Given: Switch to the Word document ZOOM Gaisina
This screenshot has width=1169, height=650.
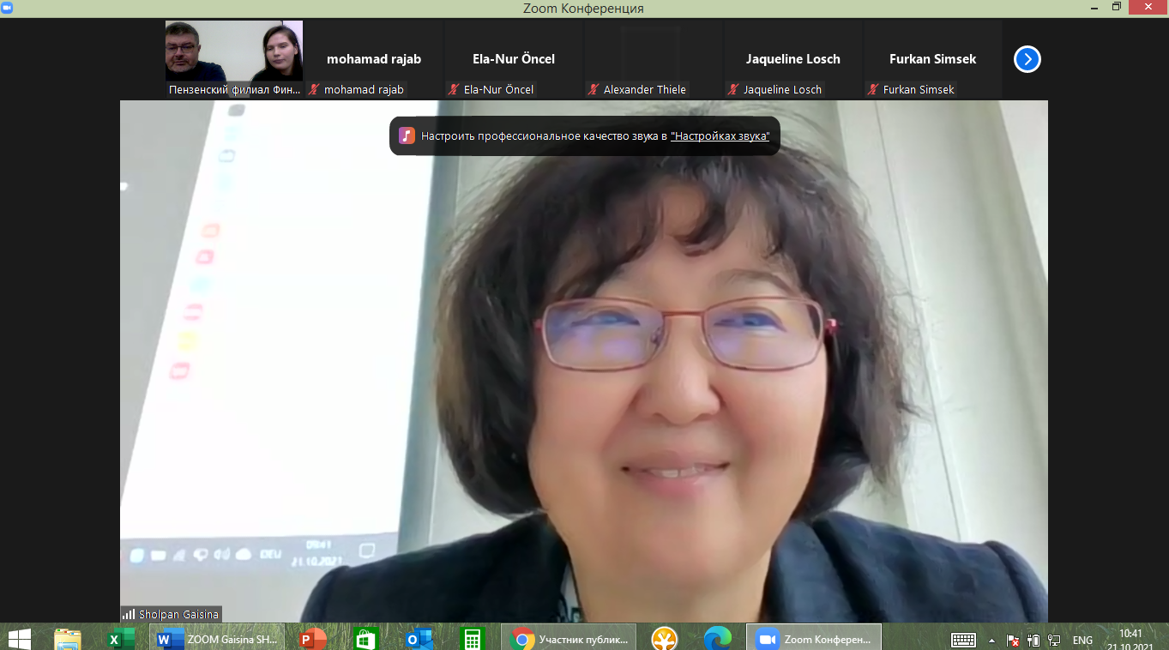Looking at the screenshot, I should [x=218, y=639].
